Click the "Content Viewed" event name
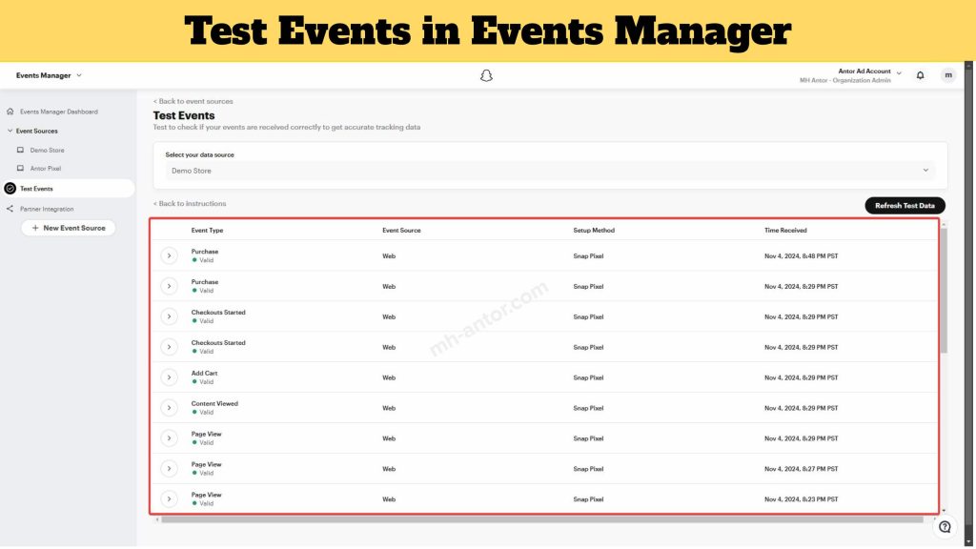 pyautogui.click(x=214, y=404)
